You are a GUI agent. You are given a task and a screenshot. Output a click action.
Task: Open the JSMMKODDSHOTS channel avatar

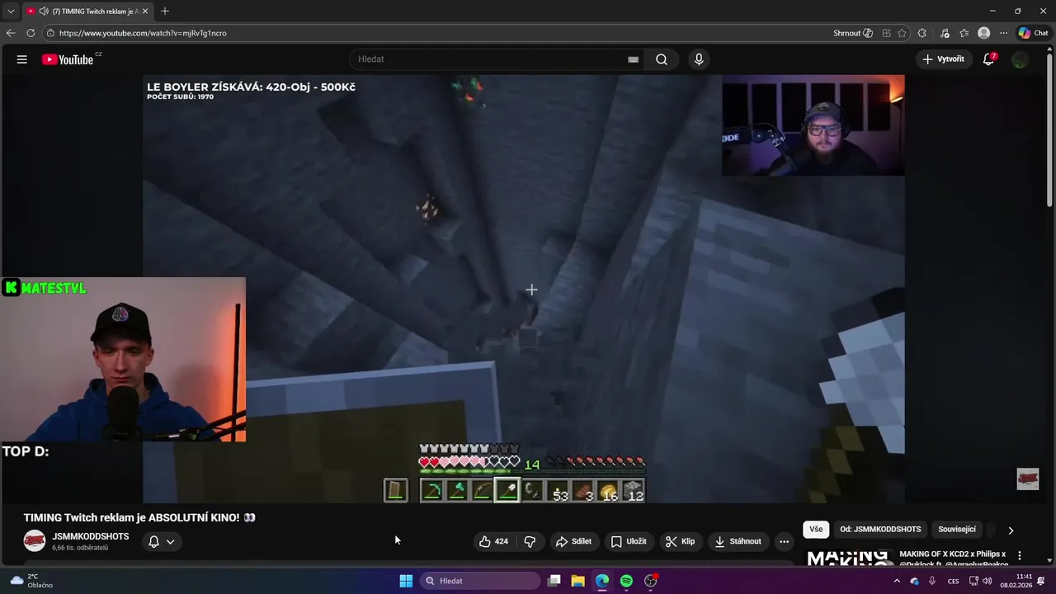click(x=35, y=541)
